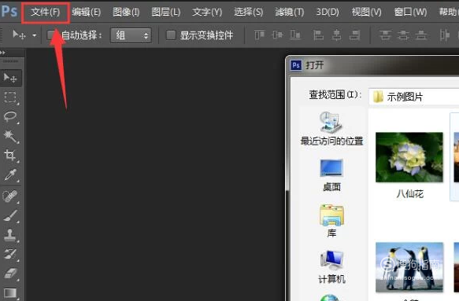Viewport: 459px width, 301px height.
Task: Open the 图像(I) menu
Action: click(x=126, y=13)
